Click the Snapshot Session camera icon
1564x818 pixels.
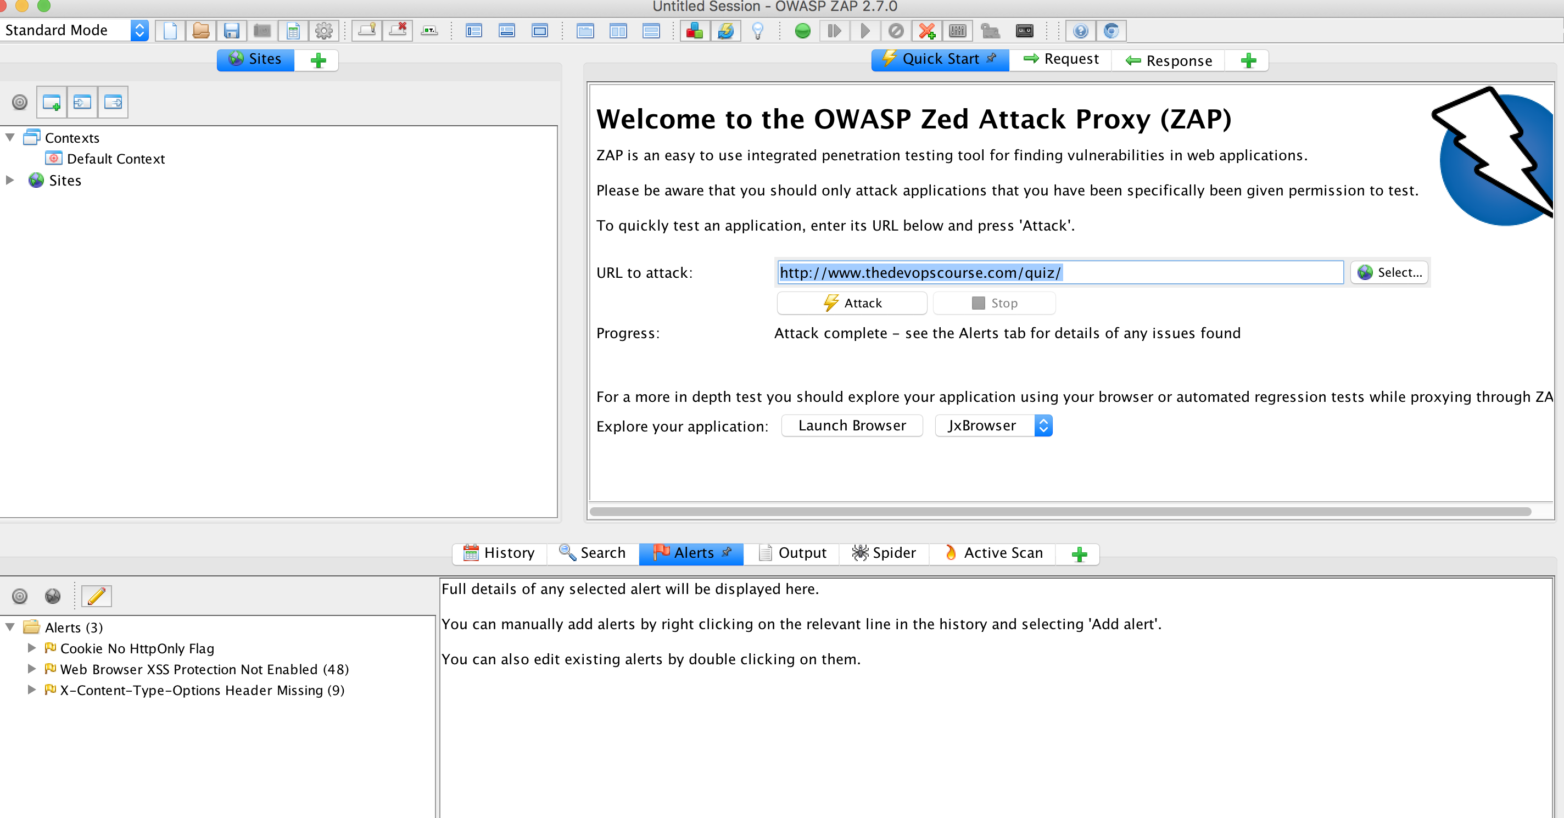262,30
